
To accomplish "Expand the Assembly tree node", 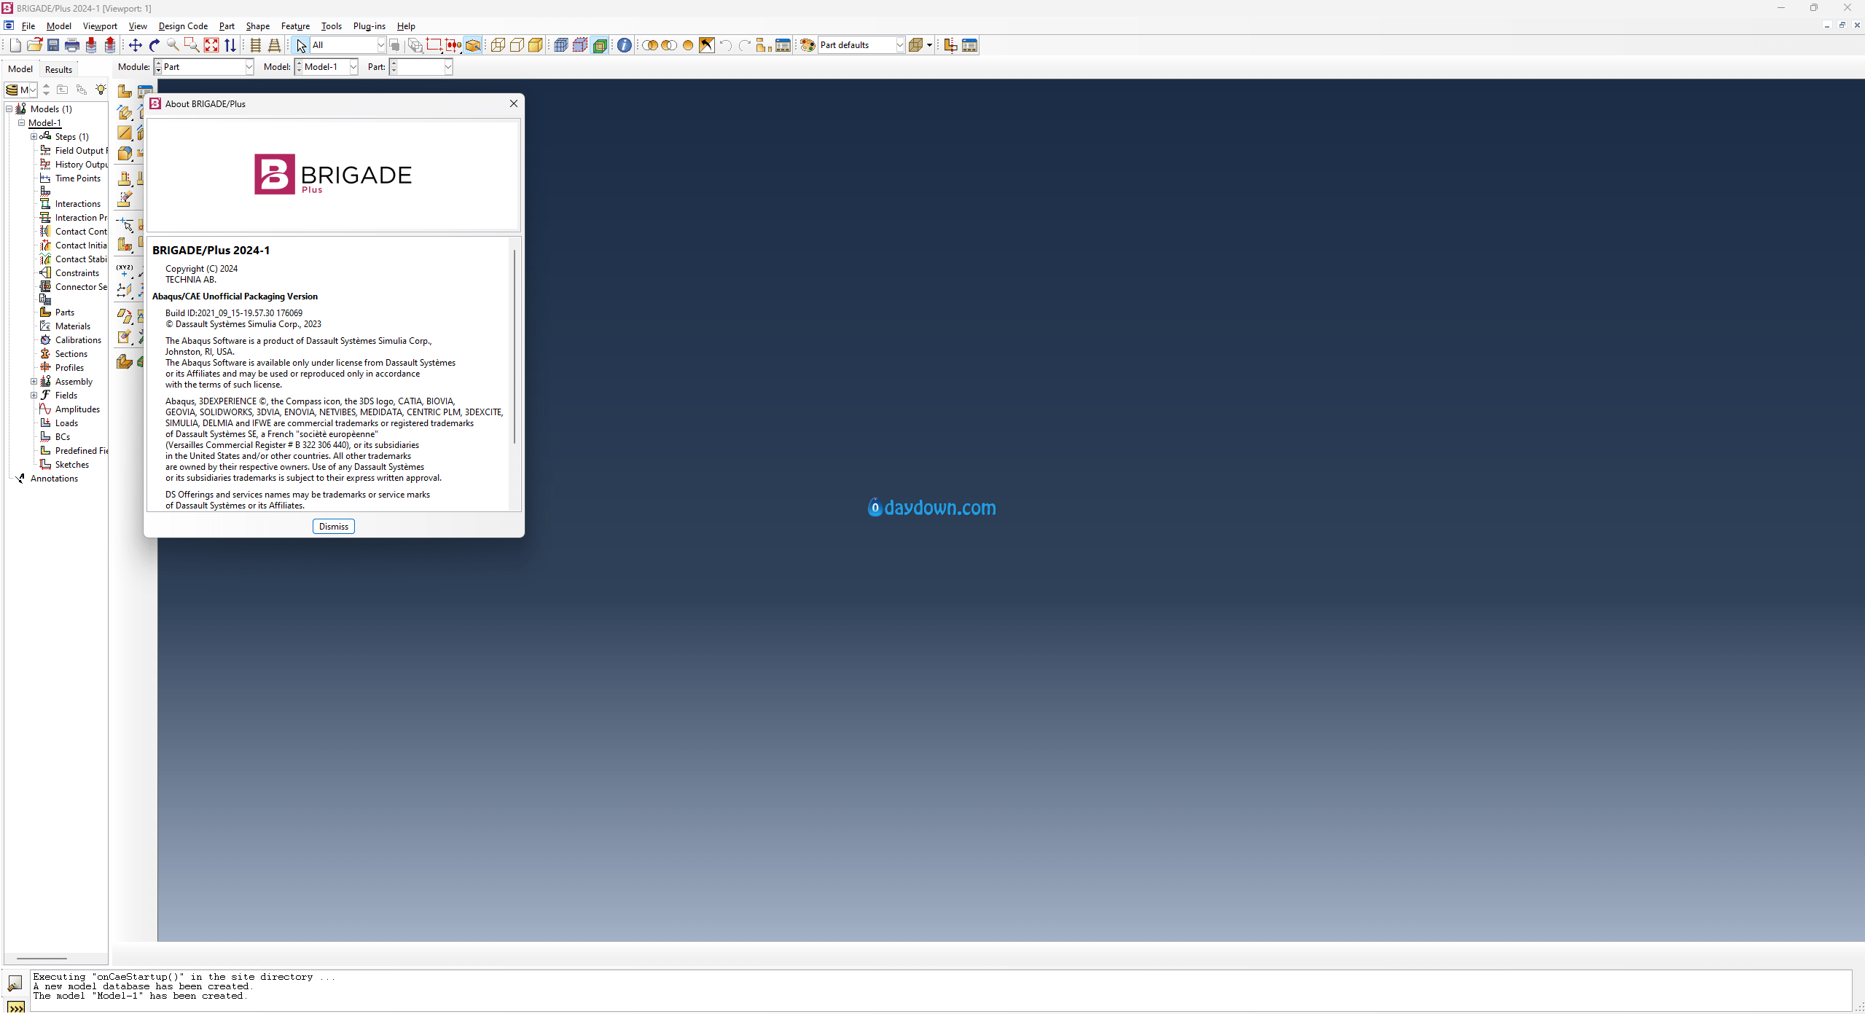I will coord(34,382).
